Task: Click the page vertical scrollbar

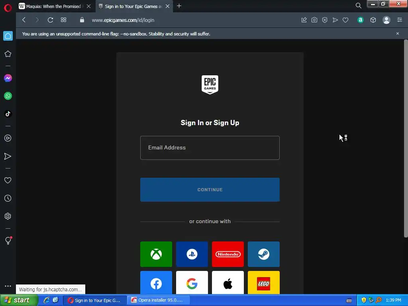Action: tap(406, 138)
